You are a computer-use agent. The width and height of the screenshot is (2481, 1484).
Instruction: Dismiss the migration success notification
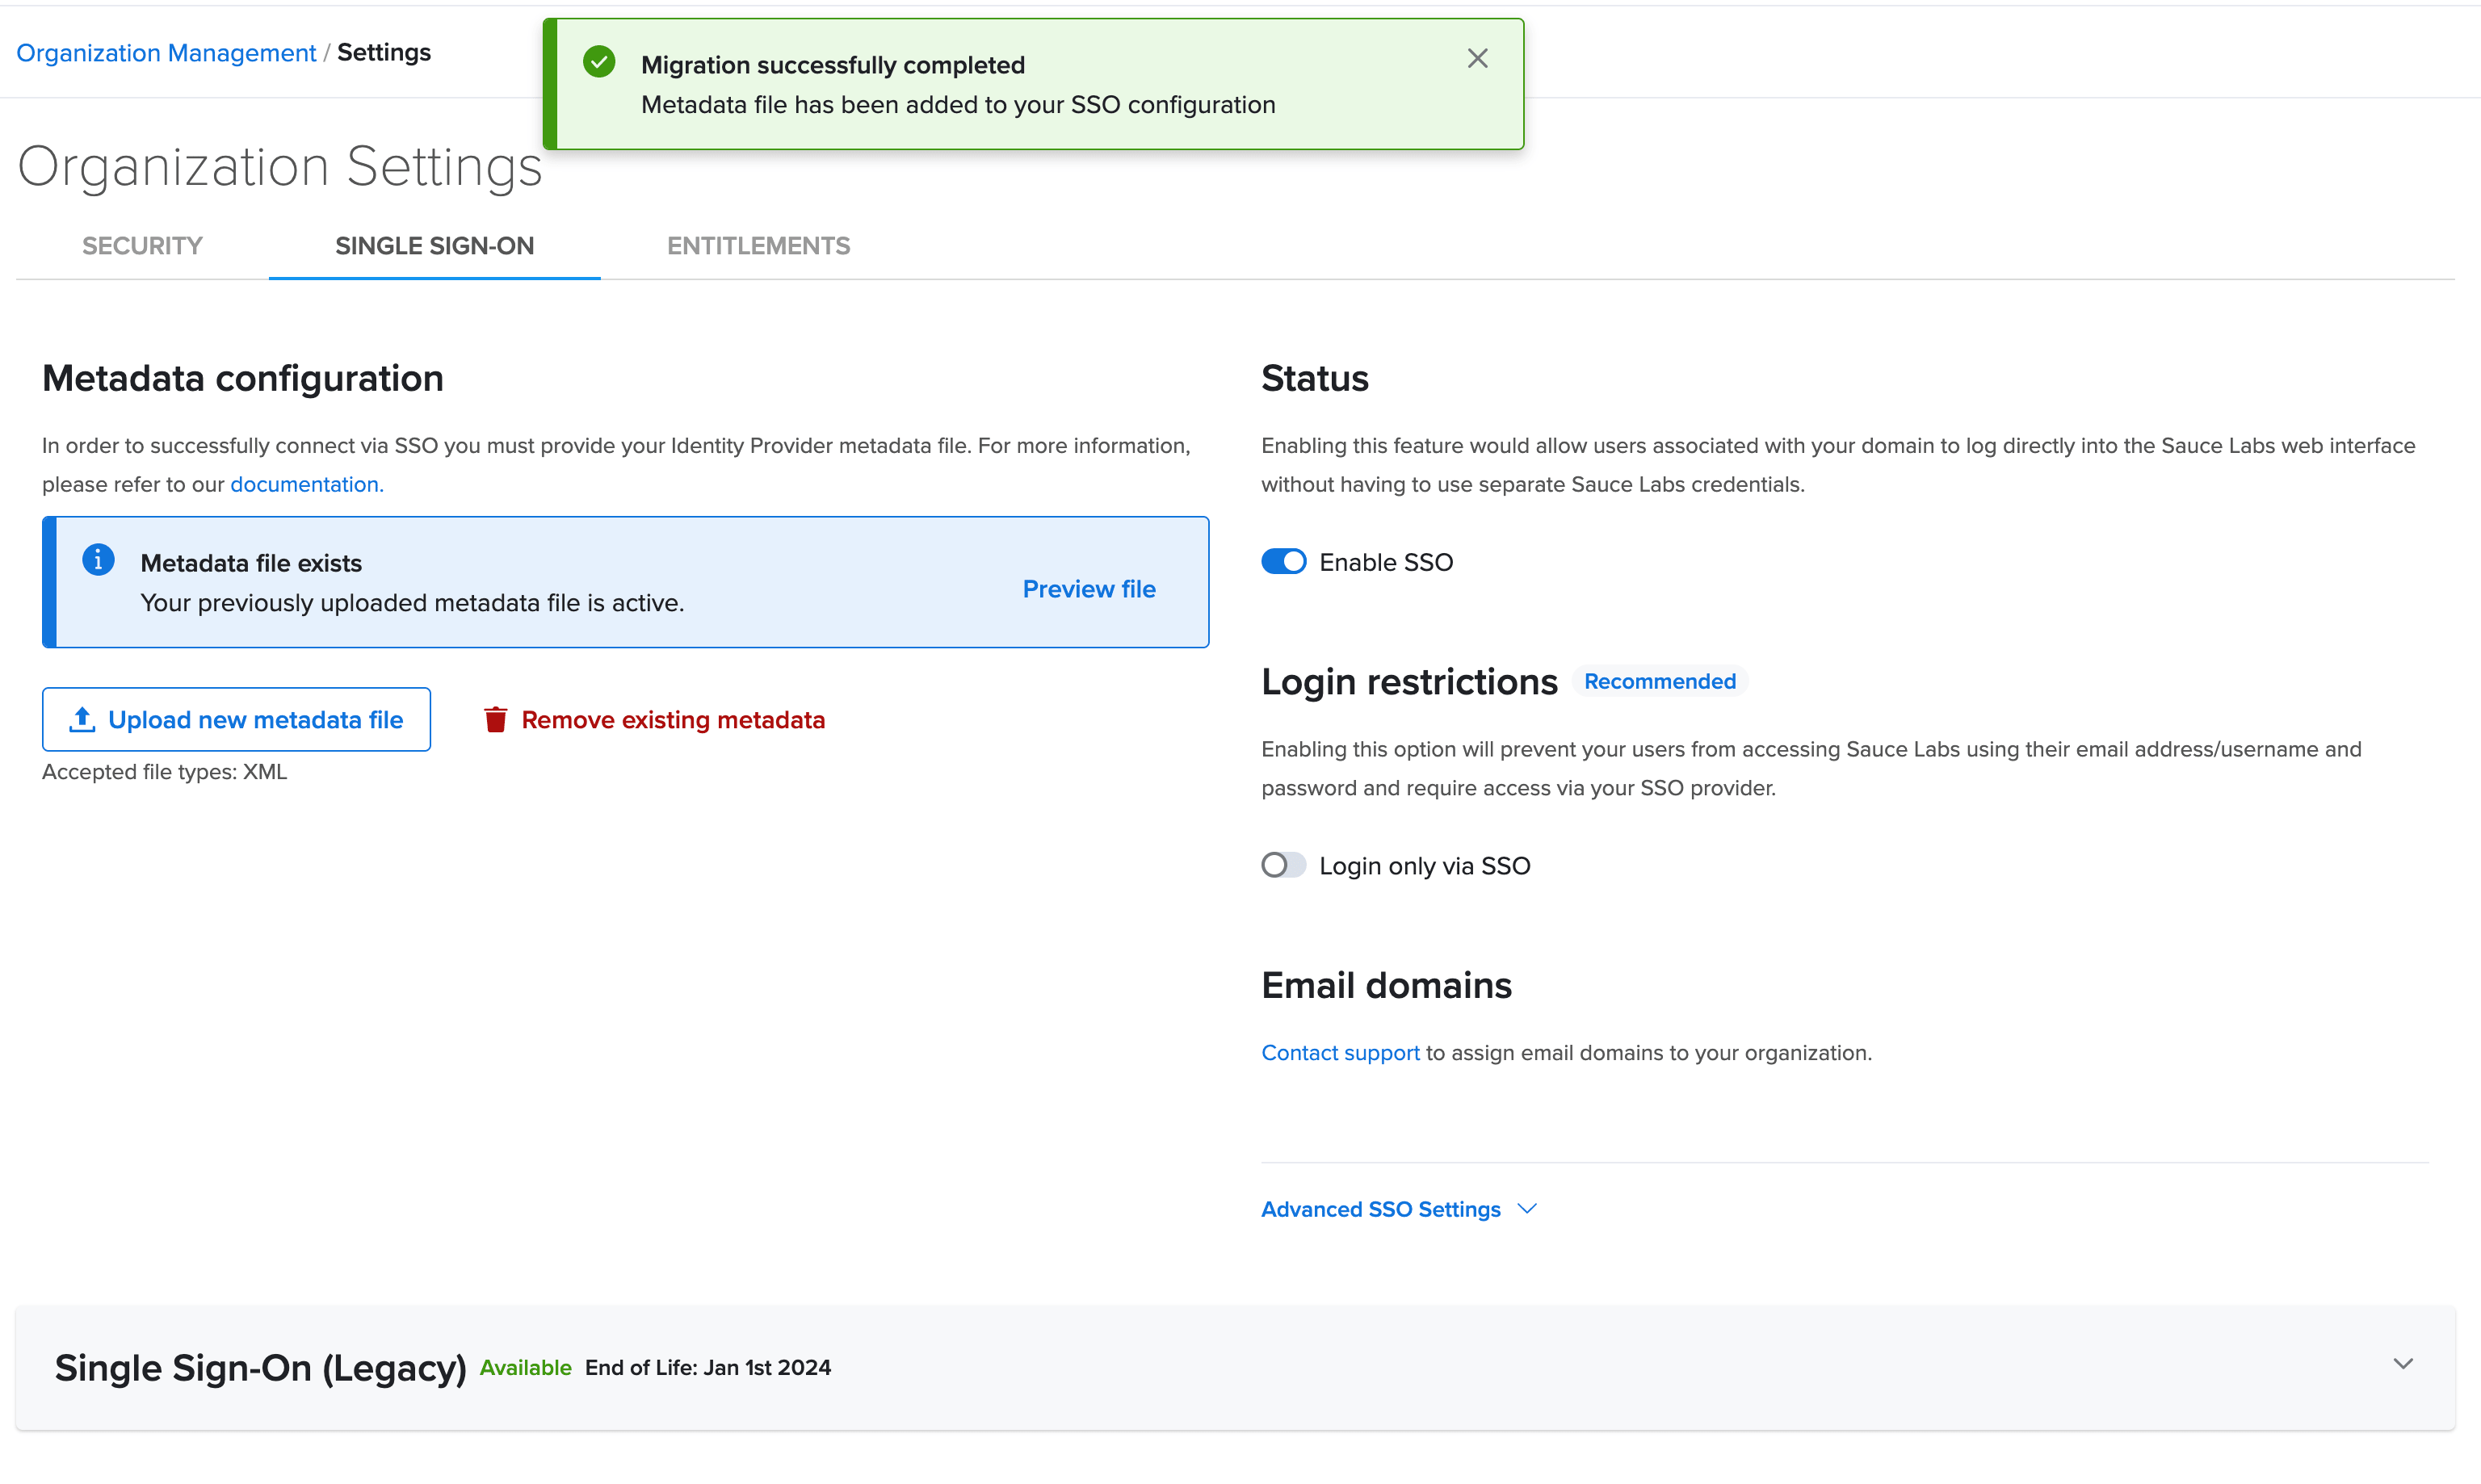coord(1477,59)
